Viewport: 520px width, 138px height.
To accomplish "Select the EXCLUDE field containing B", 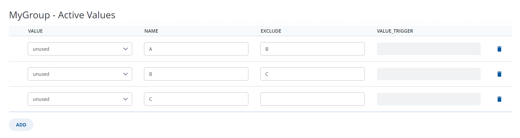I will coord(312,49).
